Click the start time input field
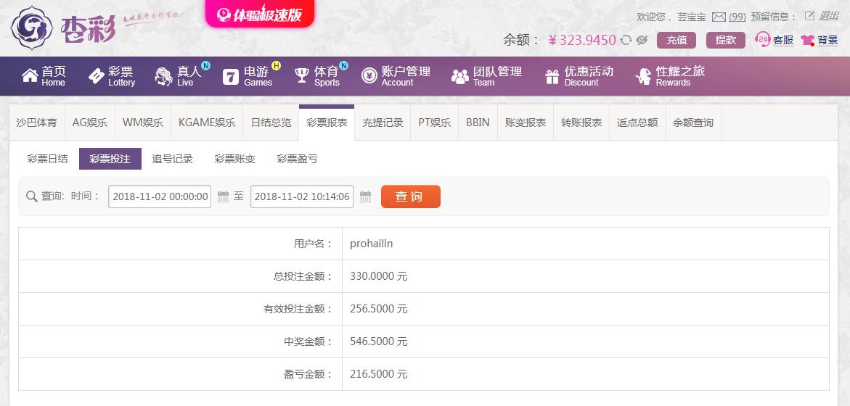The height and width of the screenshot is (406, 850). coord(160,196)
